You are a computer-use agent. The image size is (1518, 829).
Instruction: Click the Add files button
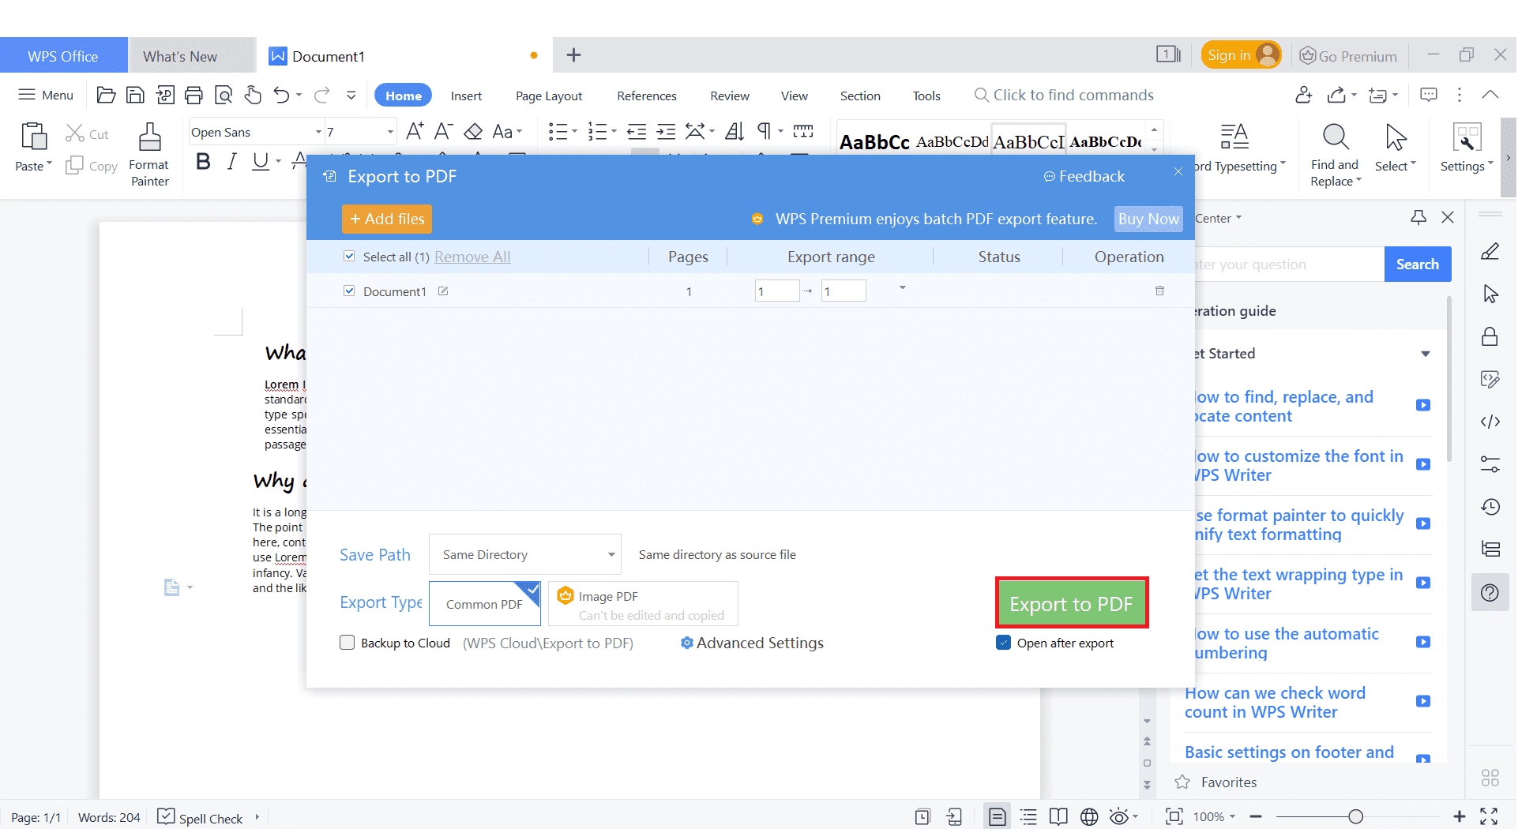pyautogui.click(x=387, y=219)
